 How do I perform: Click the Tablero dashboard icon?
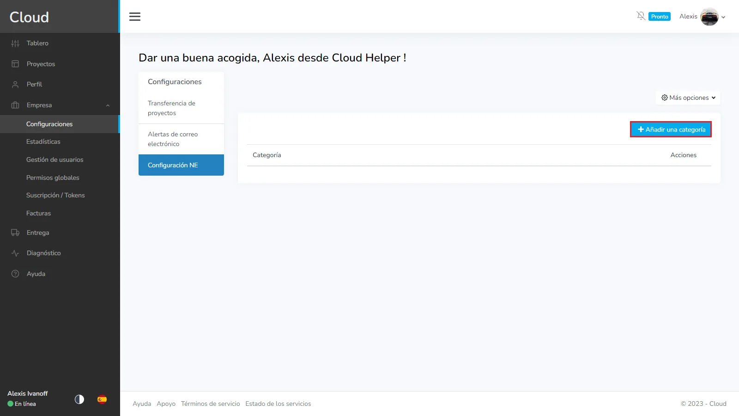click(x=15, y=43)
